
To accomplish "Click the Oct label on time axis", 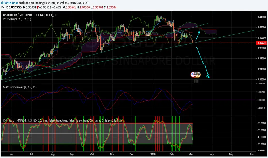I will click(x=92, y=155).
